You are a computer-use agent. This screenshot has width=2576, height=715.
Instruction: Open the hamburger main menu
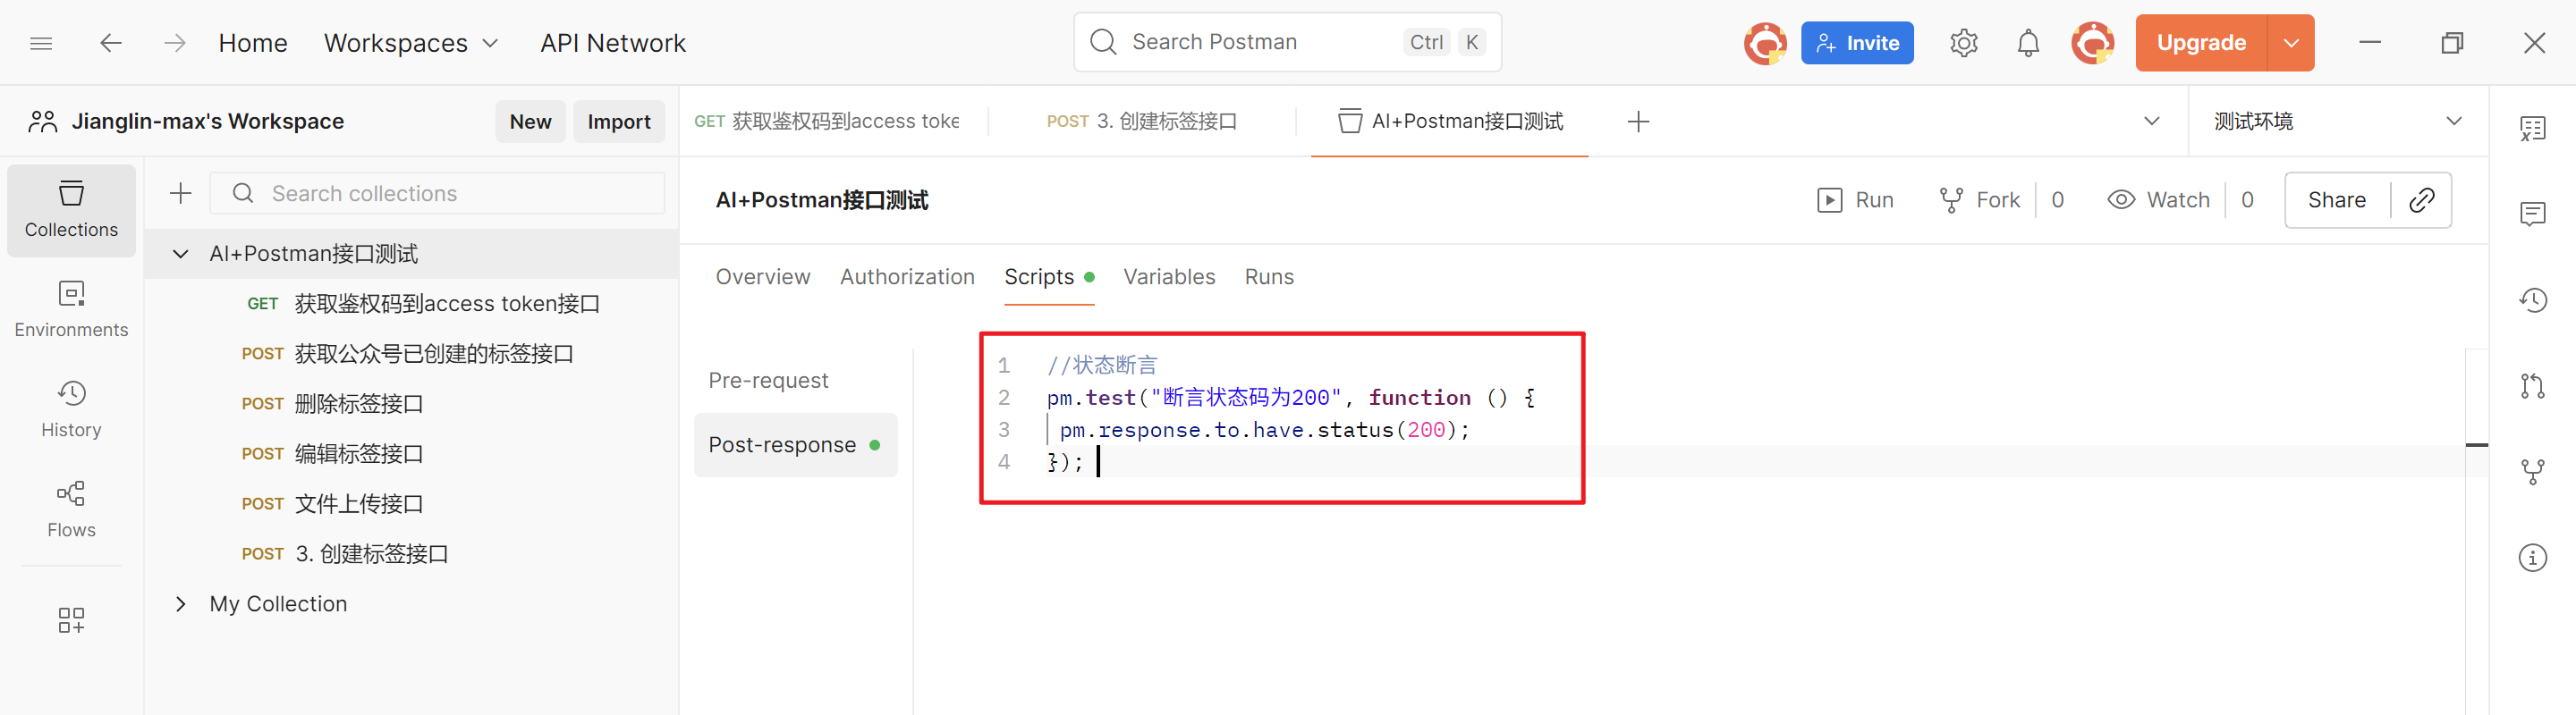41,43
